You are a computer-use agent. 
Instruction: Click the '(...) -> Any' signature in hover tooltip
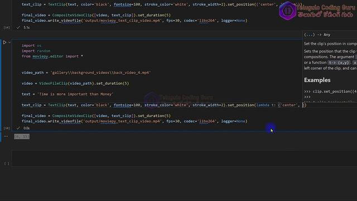coord(317,35)
